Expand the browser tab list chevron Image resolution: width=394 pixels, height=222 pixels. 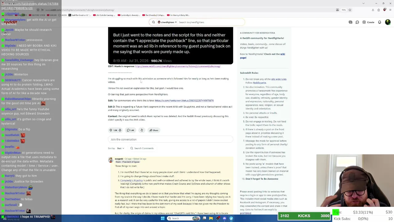[364, 3]
